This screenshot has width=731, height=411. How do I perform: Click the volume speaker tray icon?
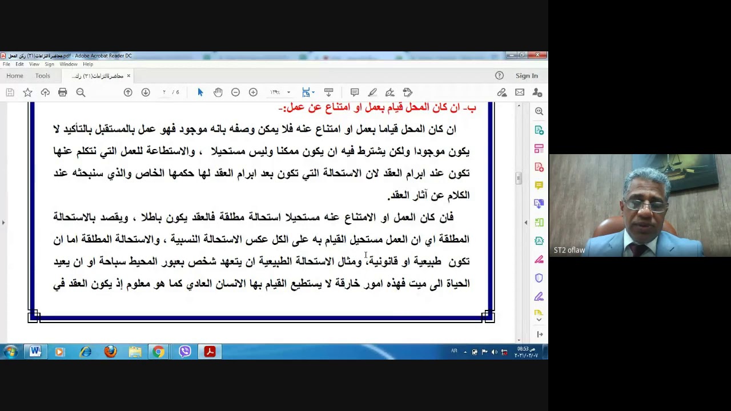point(495,352)
